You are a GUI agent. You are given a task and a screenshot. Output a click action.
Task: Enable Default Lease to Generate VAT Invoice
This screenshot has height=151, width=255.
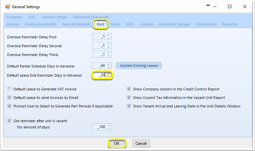point(10,89)
